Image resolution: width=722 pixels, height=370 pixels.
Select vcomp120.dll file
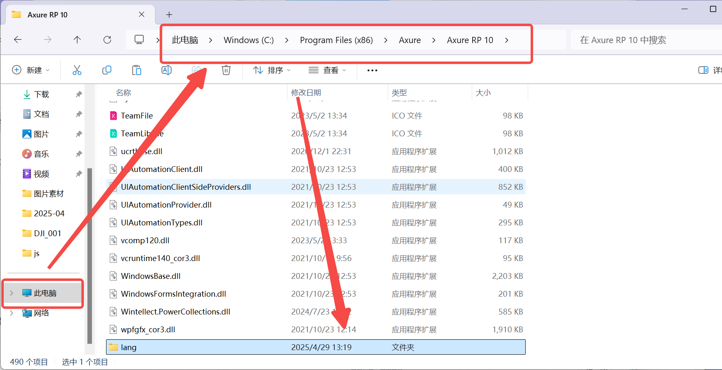pyautogui.click(x=316, y=240)
